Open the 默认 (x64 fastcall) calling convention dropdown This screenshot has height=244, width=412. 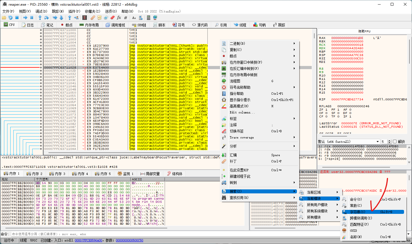point(349,142)
